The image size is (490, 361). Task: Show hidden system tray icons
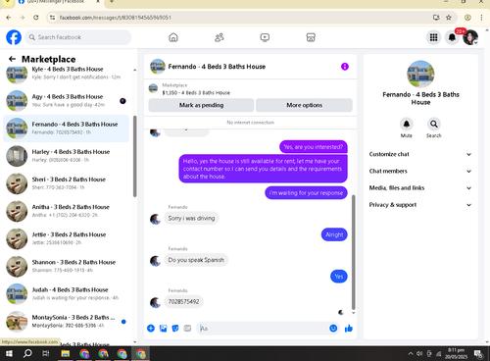[x=411, y=353]
